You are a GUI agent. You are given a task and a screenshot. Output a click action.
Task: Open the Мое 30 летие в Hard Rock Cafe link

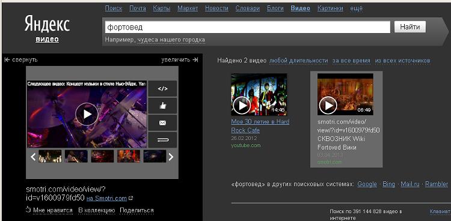[x=260, y=126]
